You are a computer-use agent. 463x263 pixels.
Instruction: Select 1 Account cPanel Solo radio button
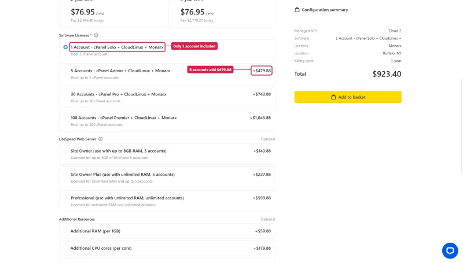click(x=65, y=47)
